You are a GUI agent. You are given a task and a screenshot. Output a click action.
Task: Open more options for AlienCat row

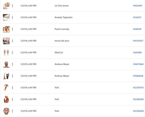pos(12,53)
